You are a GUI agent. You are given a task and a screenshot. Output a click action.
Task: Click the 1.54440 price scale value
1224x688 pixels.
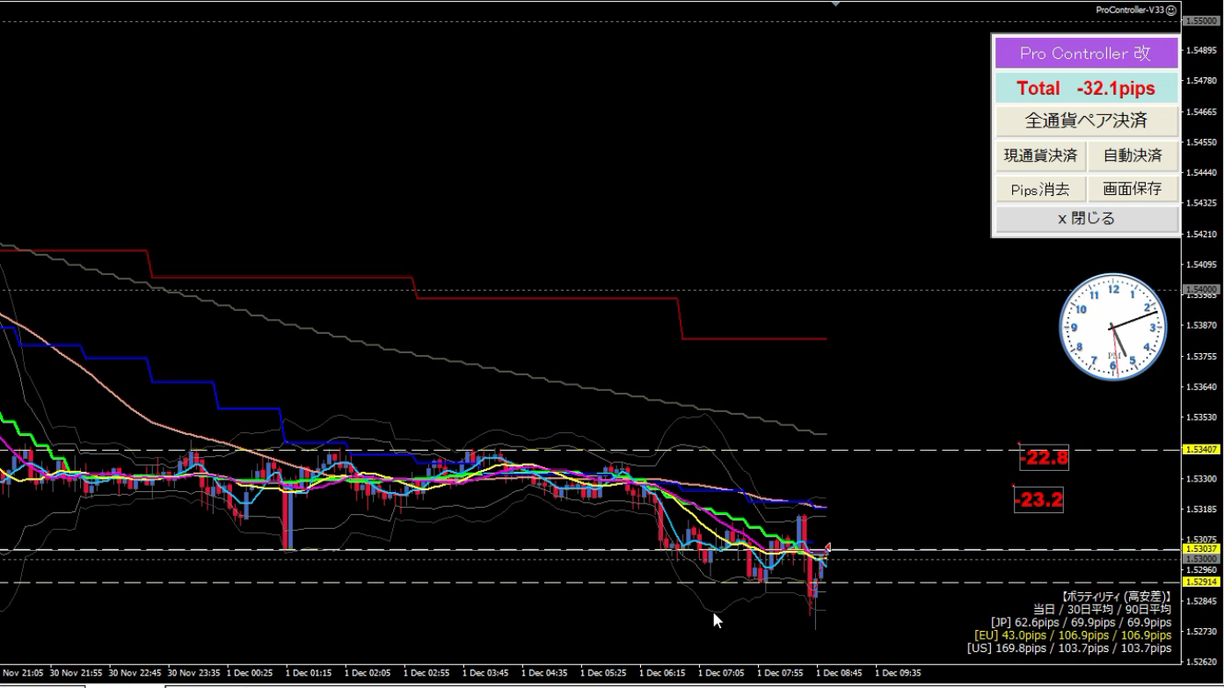tap(1201, 172)
